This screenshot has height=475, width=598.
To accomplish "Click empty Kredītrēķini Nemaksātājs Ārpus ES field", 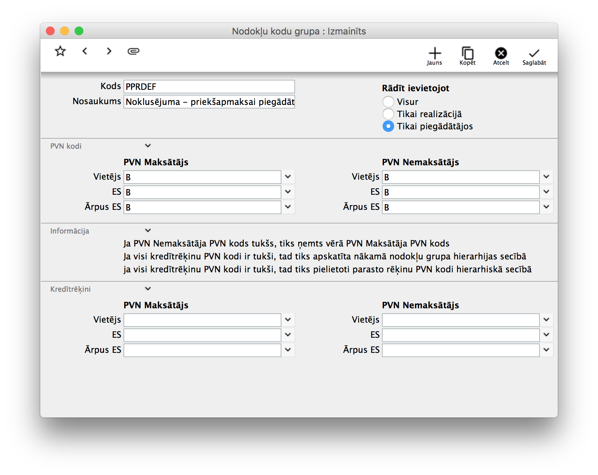I will pos(461,350).
